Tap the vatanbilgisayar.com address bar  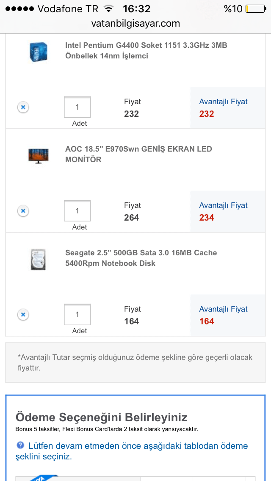(x=135, y=23)
